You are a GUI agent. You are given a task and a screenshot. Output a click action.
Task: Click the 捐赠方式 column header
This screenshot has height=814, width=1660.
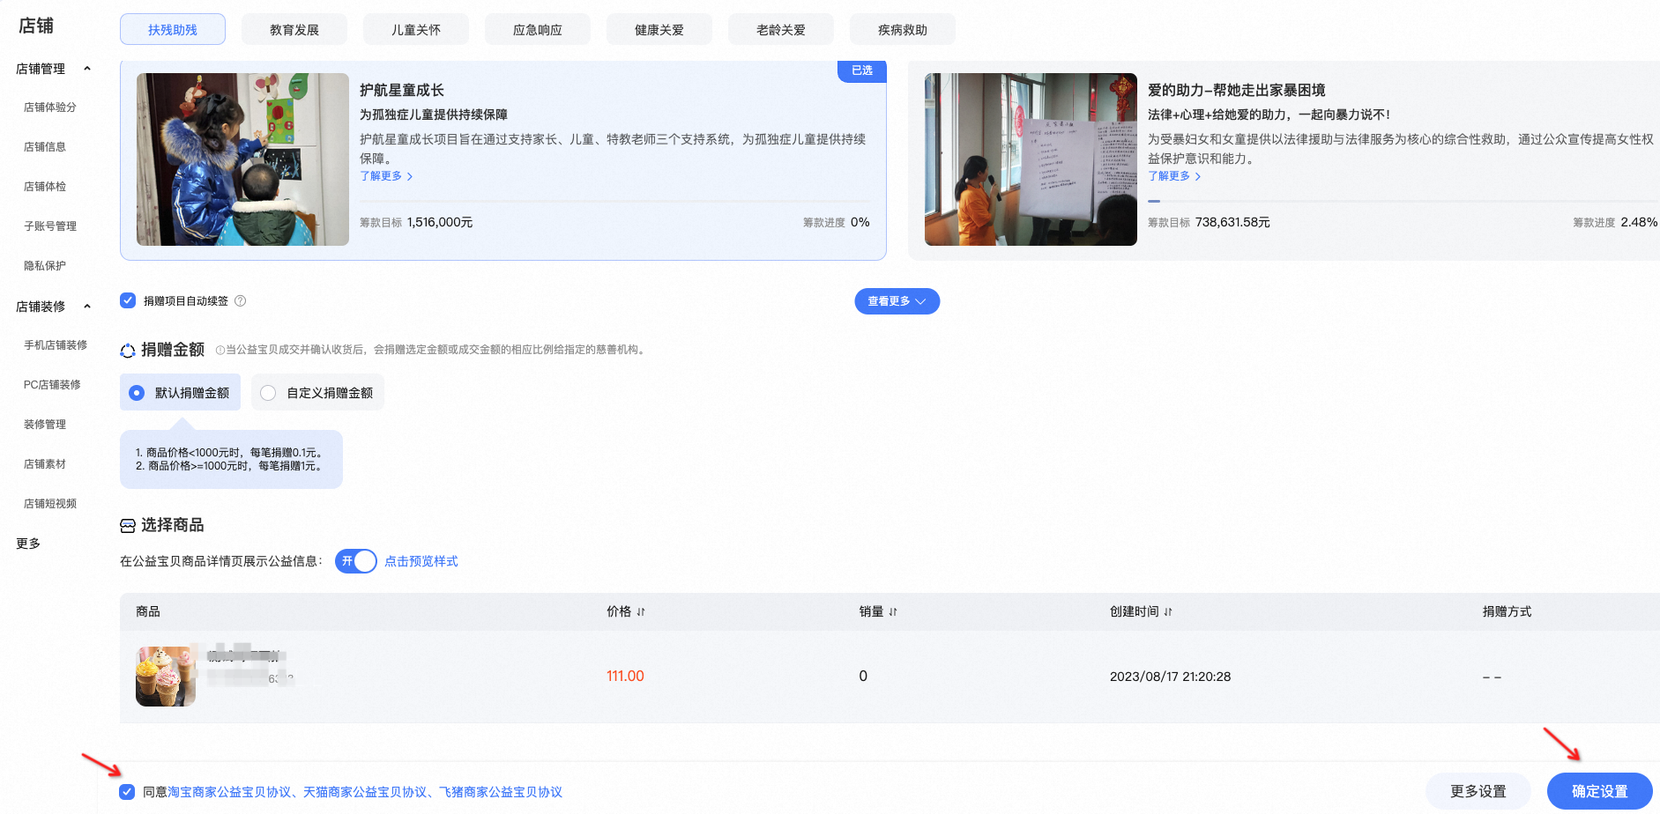coord(1507,611)
